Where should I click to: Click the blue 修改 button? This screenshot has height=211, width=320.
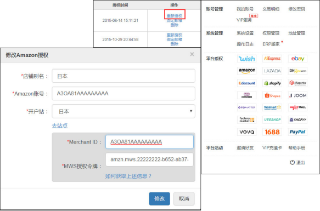159,198
